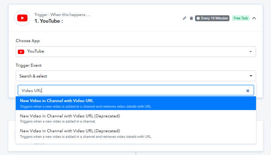Open the Trigger Event Search & select dropdown
This screenshot has width=271, height=155.
pos(135,76)
